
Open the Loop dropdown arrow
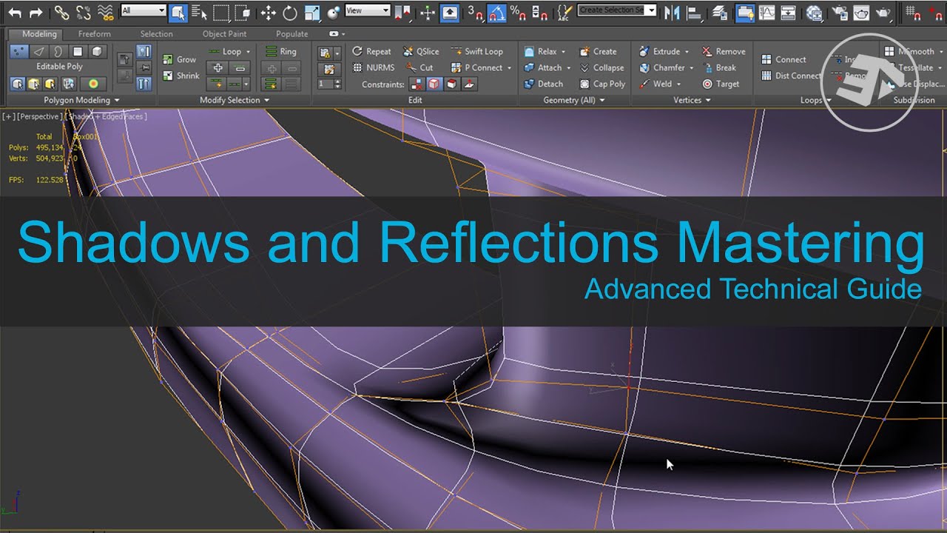coord(248,52)
